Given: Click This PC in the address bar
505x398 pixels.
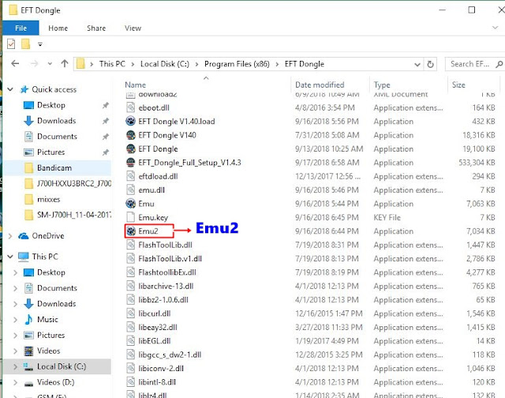Looking at the screenshot, I should 112,64.
